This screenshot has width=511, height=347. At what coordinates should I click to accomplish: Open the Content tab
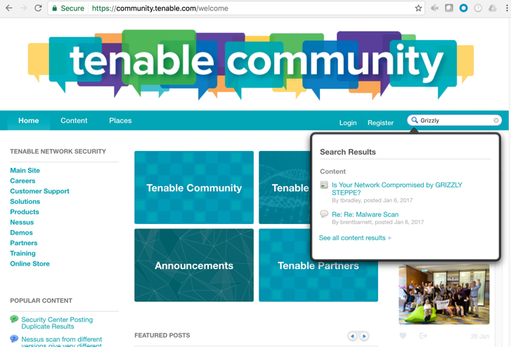coord(74,121)
